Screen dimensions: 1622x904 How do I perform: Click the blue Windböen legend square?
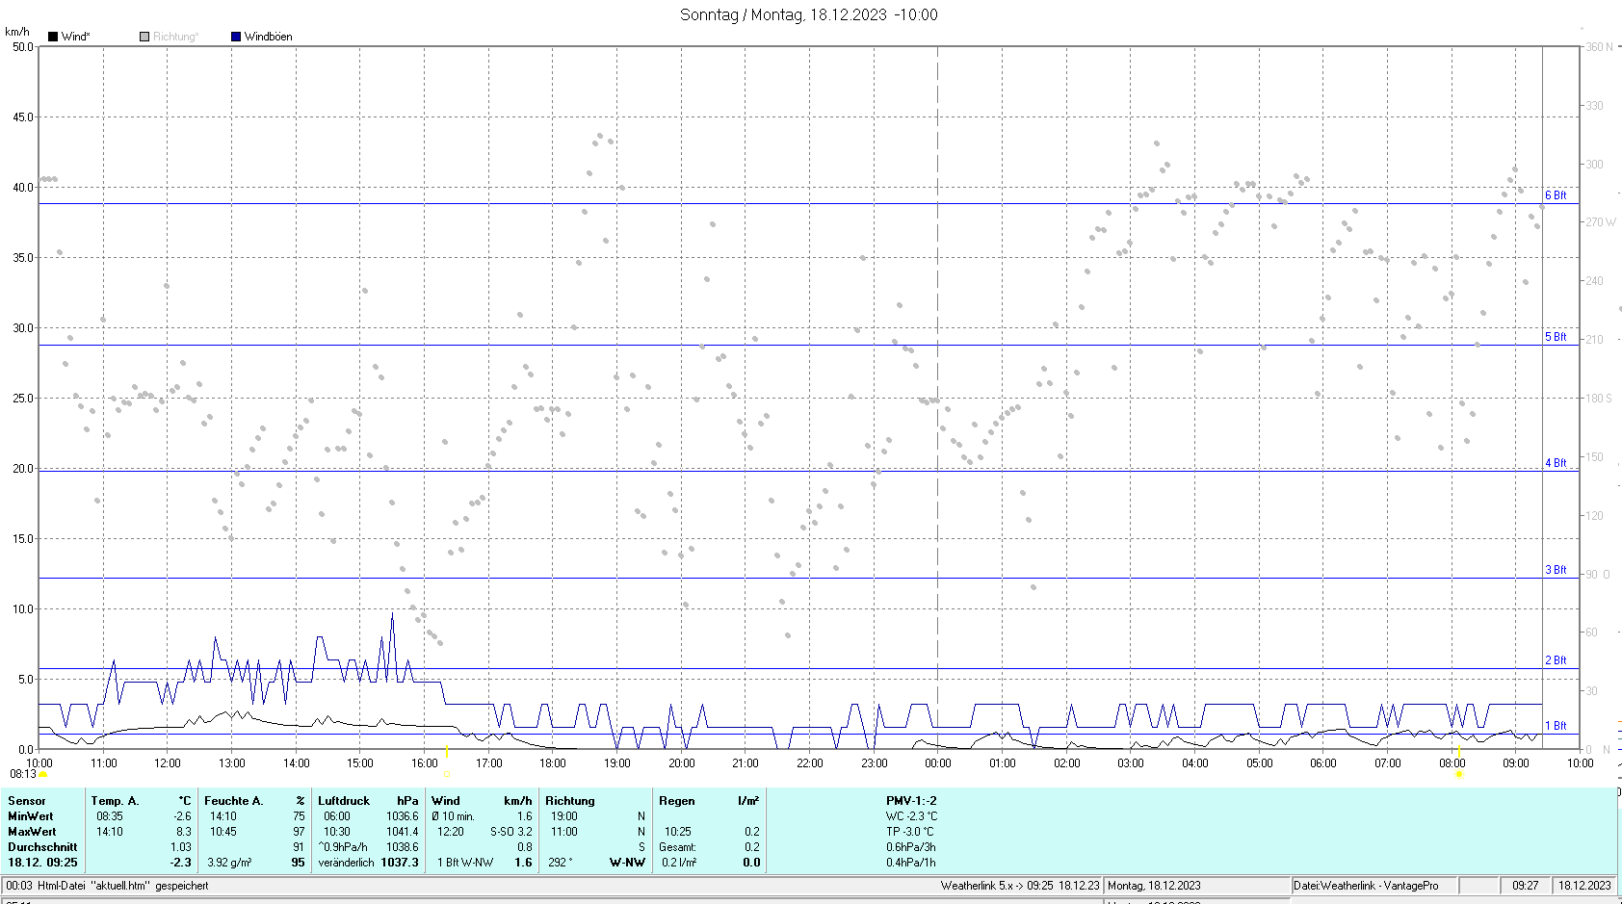(x=236, y=37)
